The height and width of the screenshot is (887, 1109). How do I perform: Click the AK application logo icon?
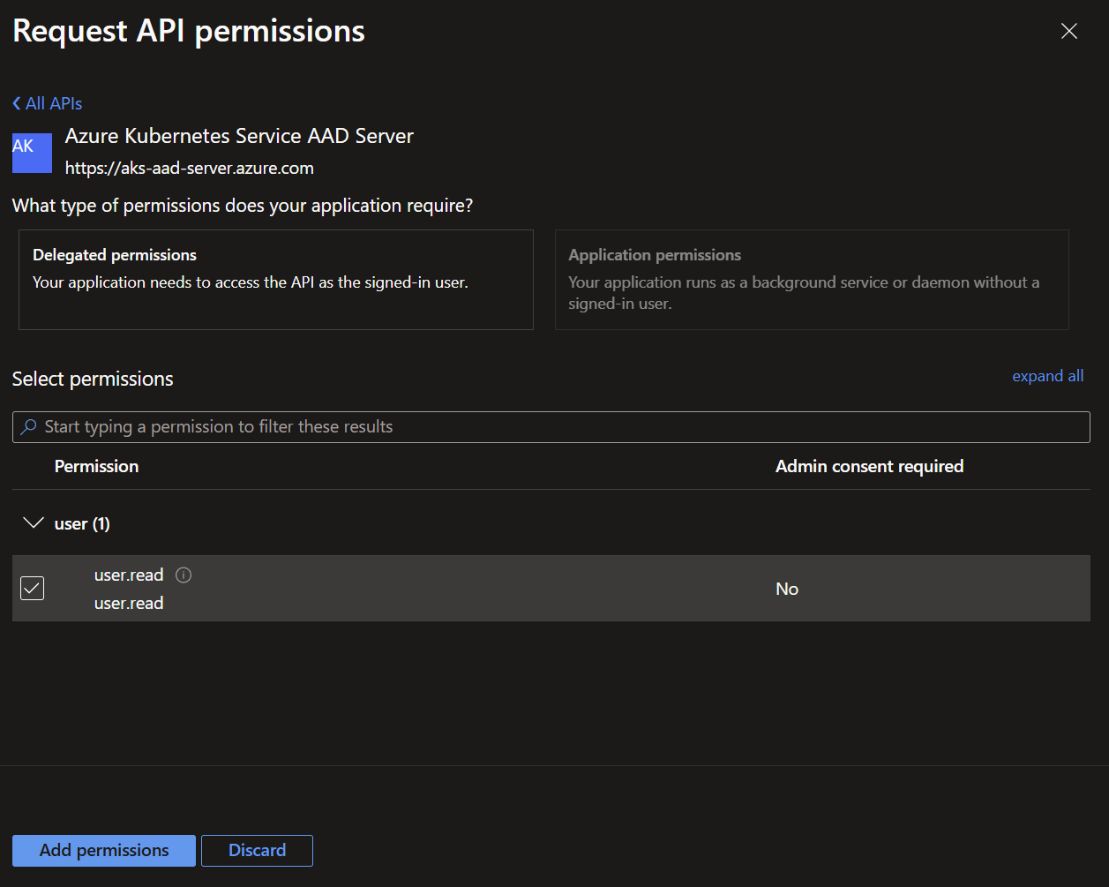[32, 154]
